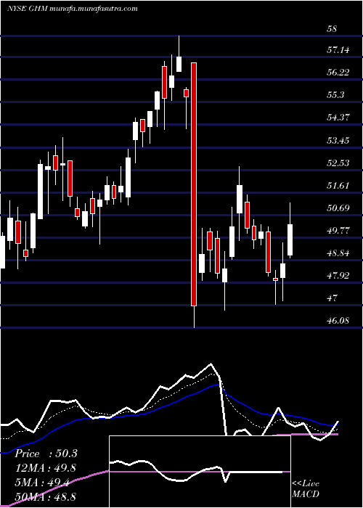Click the 55.3 price axis label
The width and height of the screenshot is (363, 508).
[335, 95]
